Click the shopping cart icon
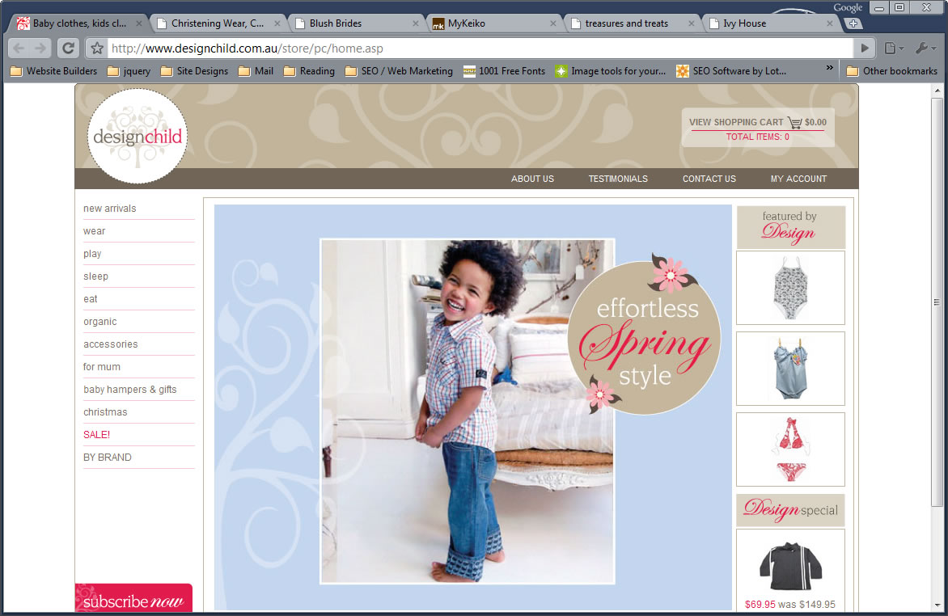948x616 pixels. pos(794,123)
